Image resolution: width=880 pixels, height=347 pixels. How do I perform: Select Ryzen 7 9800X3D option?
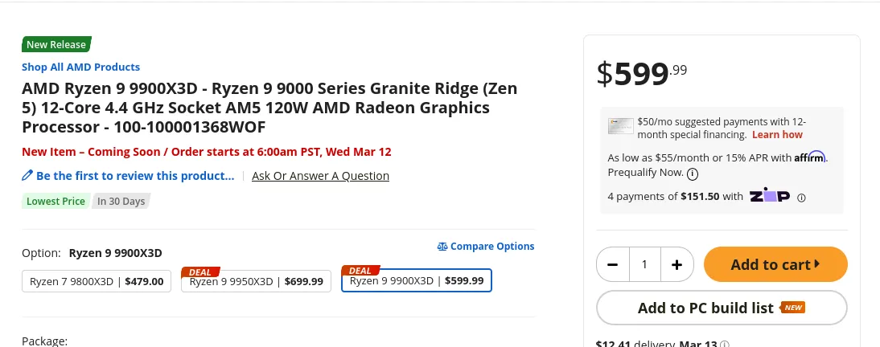coord(97,281)
